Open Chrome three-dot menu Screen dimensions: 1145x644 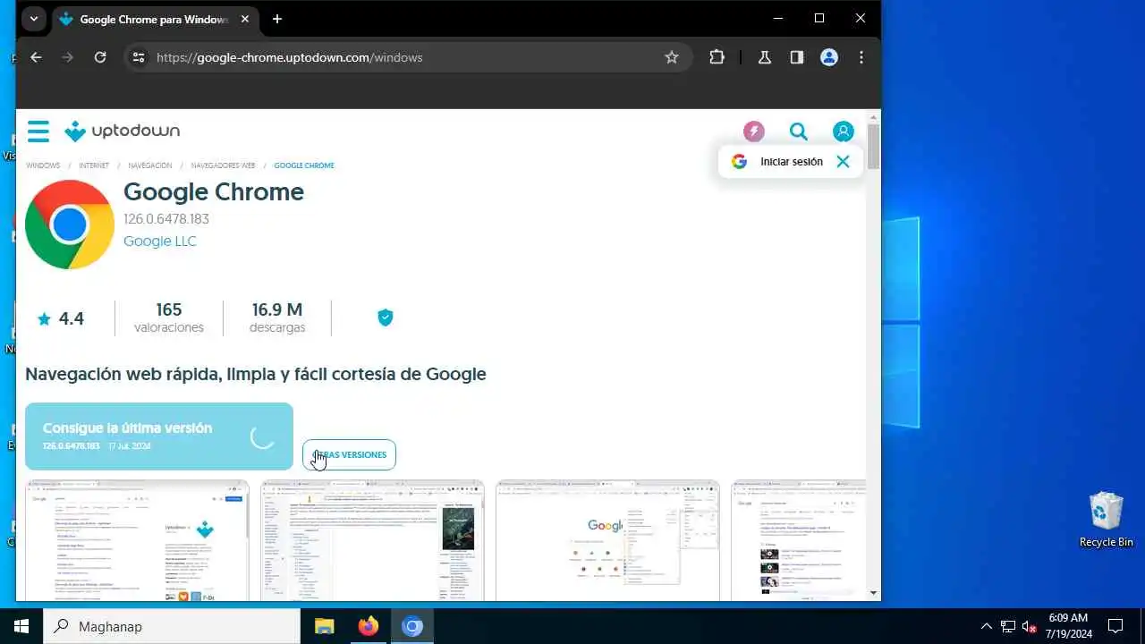click(861, 57)
